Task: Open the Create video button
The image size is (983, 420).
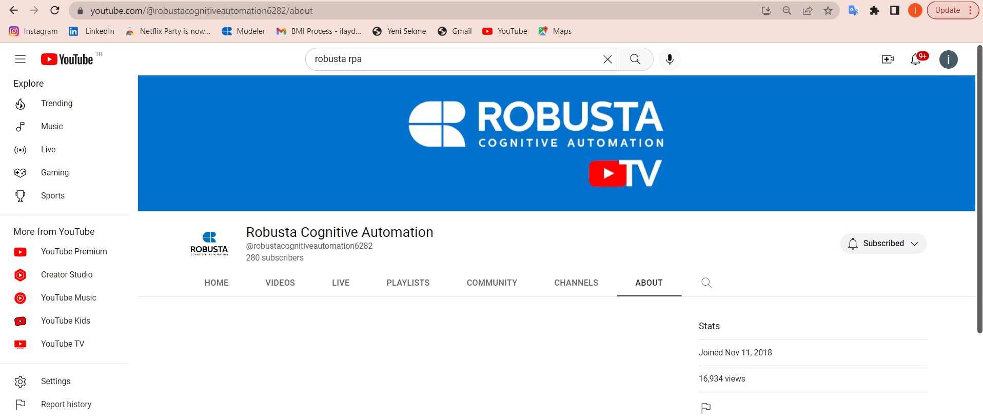Action: coord(888,59)
